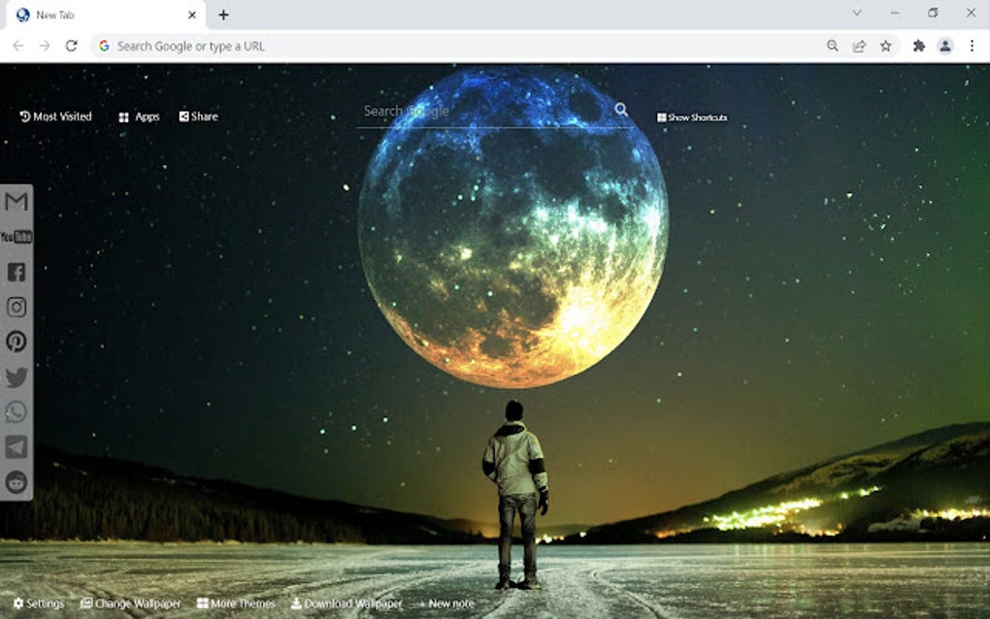Click the search magnifier icon
The height and width of the screenshot is (619, 990).
(621, 111)
